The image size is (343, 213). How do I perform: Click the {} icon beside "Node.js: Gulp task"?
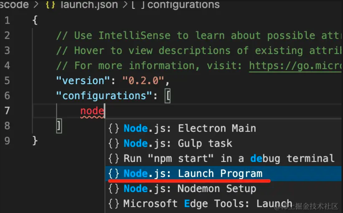pos(114,143)
